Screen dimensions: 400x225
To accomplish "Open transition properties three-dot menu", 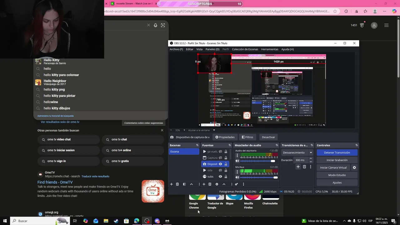I will [310, 167].
